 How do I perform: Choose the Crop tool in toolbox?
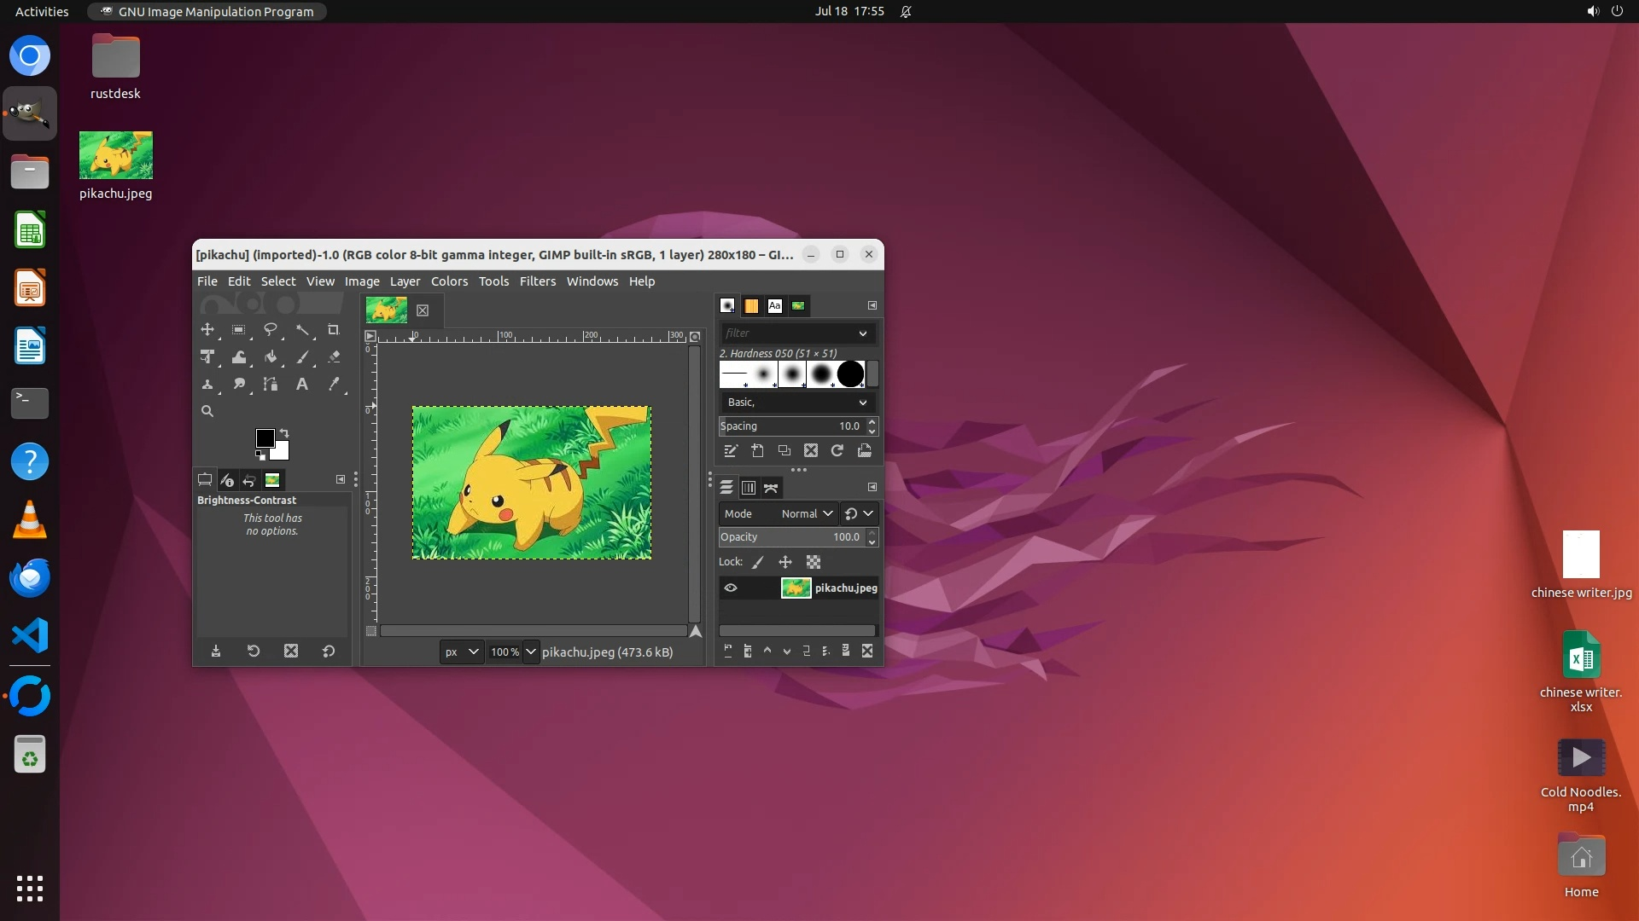click(334, 330)
